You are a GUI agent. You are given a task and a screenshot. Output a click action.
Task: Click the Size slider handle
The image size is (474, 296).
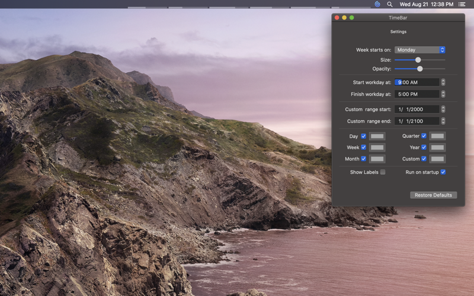coord(418,60)
